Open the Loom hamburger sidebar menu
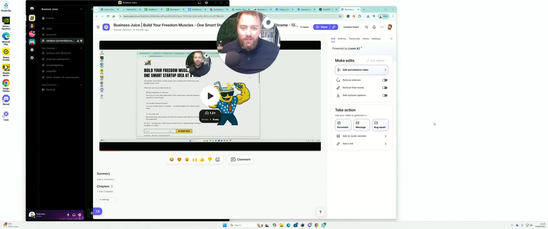 point(98,27)
